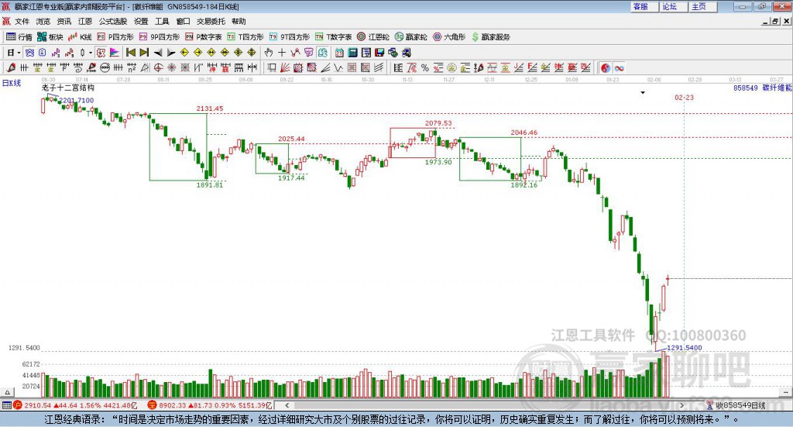Open the calendar icon in toolbar

[x=339, y=53]
